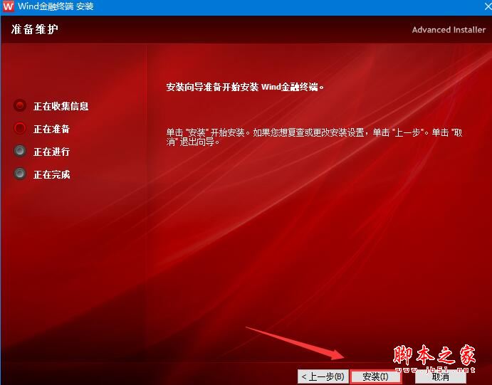This screenshot has height=385, width=492.
Task: Click the Wind金融终端 安装 window title
Action: [x=56, y=6]
